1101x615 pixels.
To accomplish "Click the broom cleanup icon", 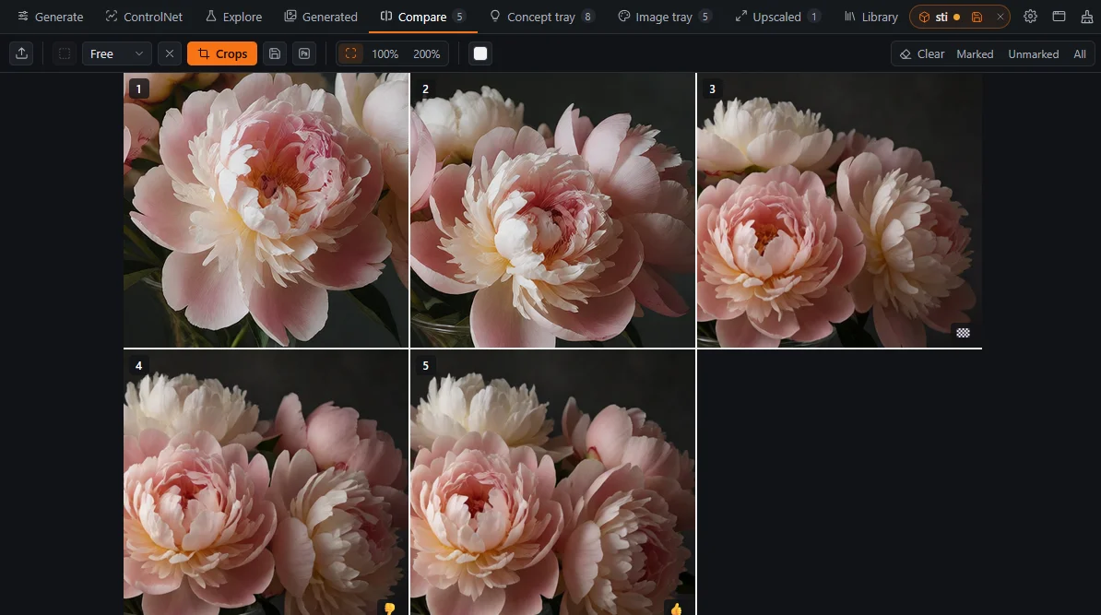I will pos(1087,17).
